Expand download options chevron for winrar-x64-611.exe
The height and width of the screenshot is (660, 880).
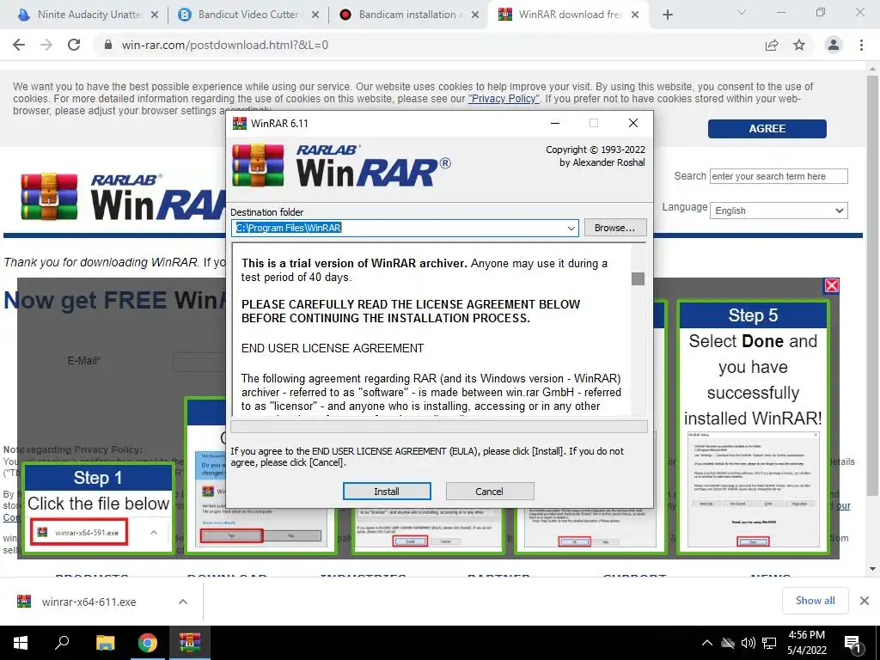(x=183, y=602)
